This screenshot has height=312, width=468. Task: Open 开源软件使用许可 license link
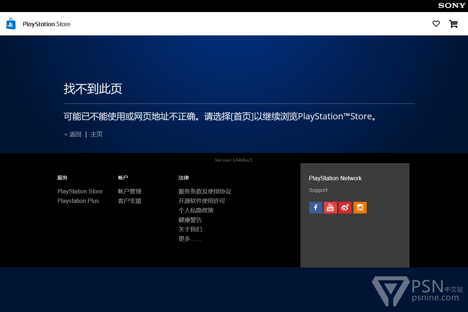click(x=202, y=201)
